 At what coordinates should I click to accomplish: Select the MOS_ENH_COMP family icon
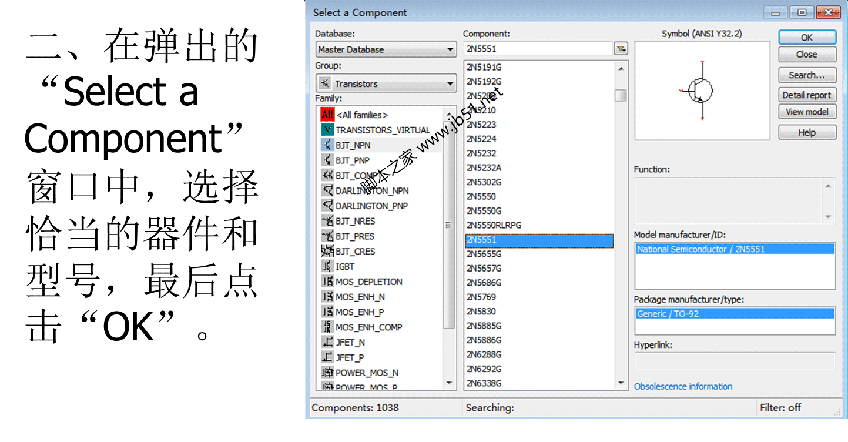coord(327,327)
